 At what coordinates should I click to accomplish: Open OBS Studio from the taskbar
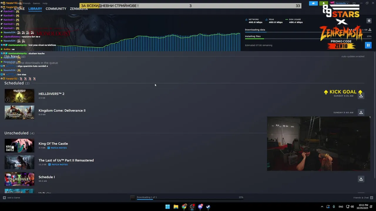click(x=192, y=207)
